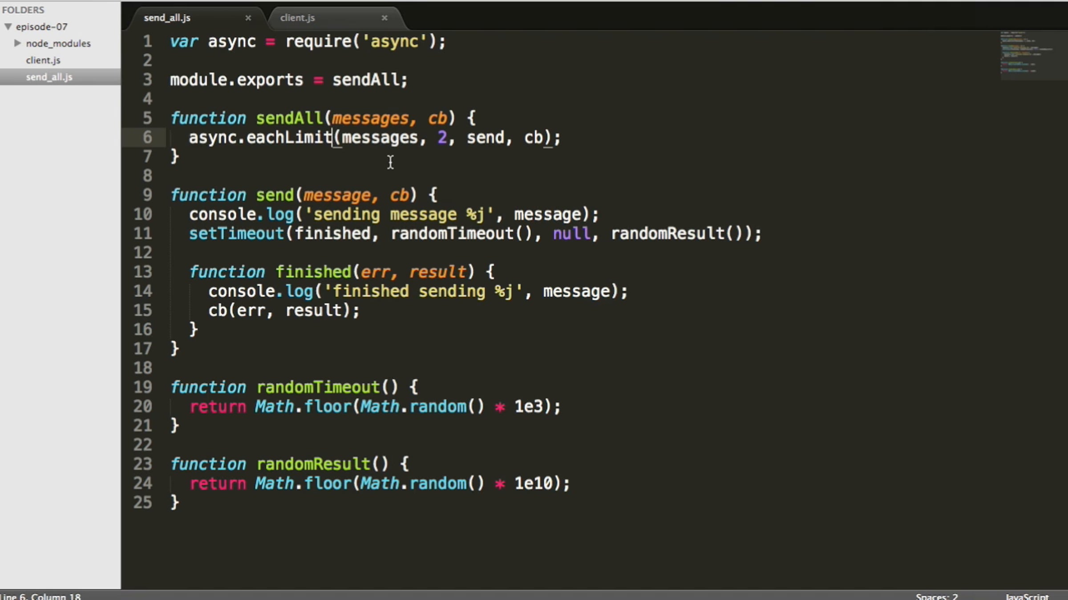1068x600 pixels.
Task: Place cursor on eachLimit call
Action: [288, 137]
